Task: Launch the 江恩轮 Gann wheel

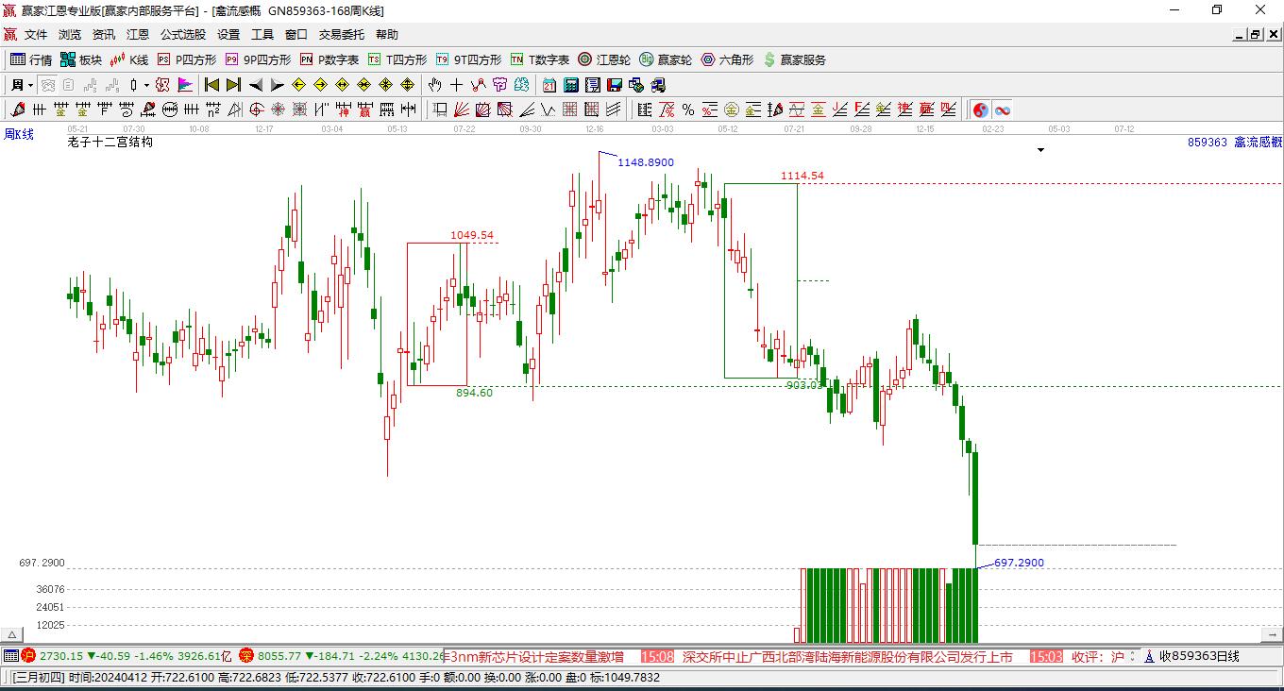Action: click(x=604, y=59)
